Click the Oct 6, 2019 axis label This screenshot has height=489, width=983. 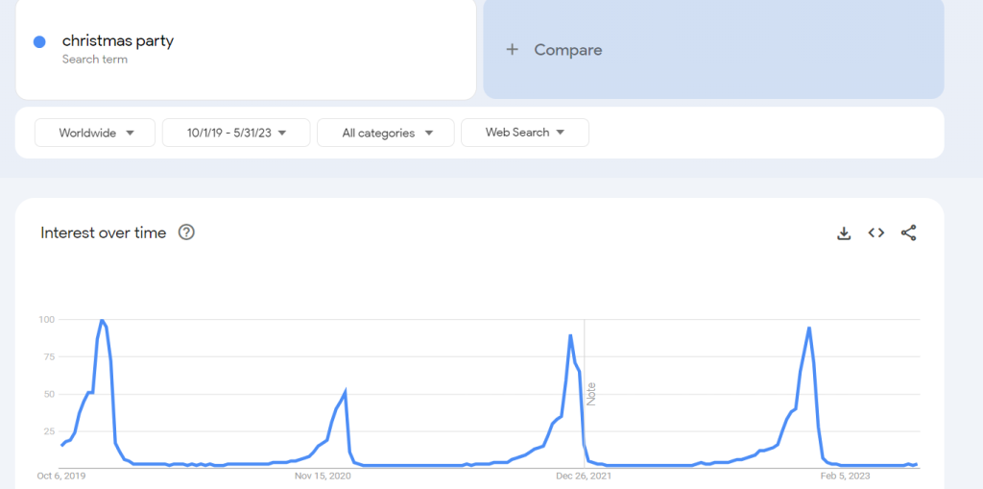(61, 477)
